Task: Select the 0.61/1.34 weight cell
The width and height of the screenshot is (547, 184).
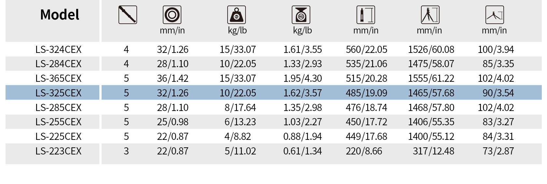Action: 302,151
